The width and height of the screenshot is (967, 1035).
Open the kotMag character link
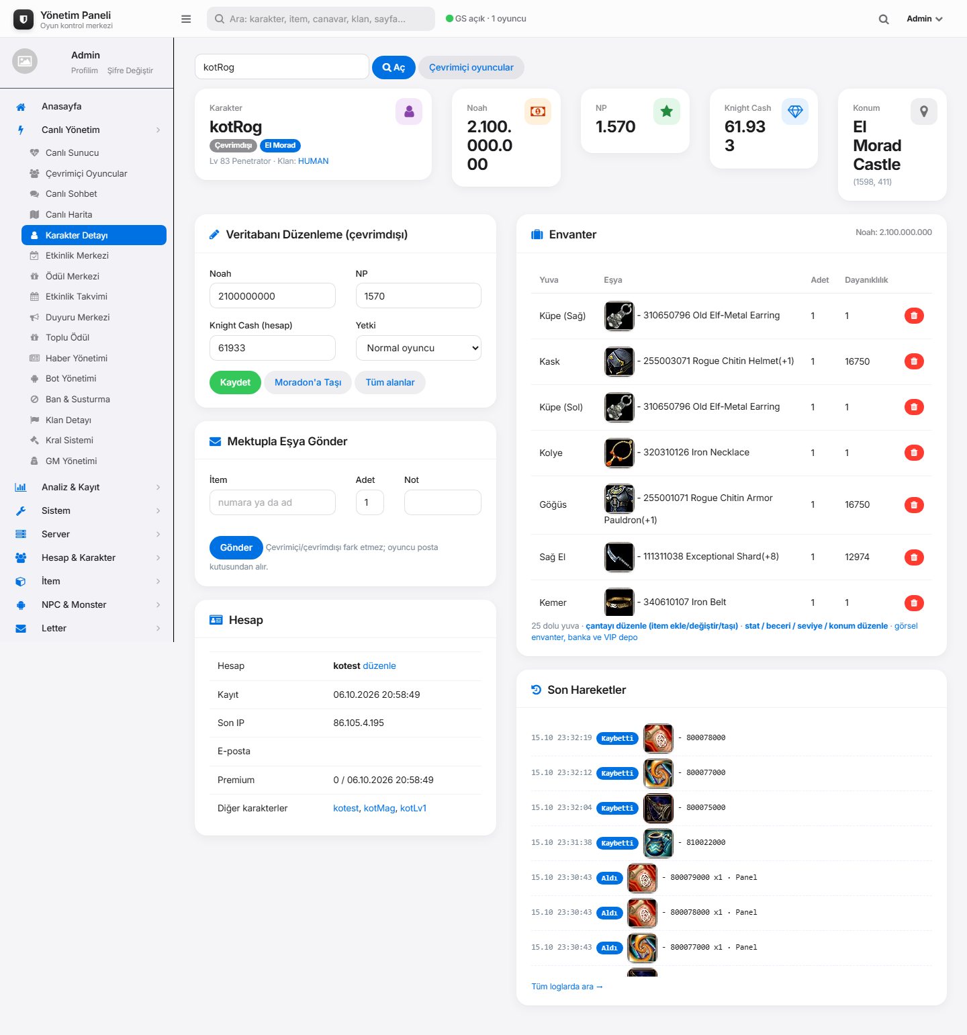(x=379, y=808)
